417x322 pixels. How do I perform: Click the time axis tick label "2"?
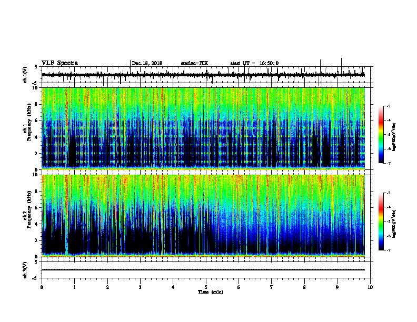click(x=107, y=287)
